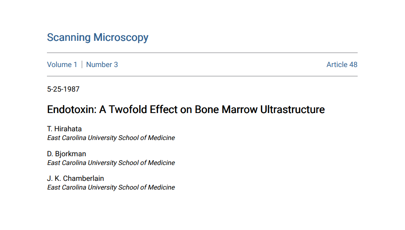Open the Number 3 issue link

coord(102,65)
